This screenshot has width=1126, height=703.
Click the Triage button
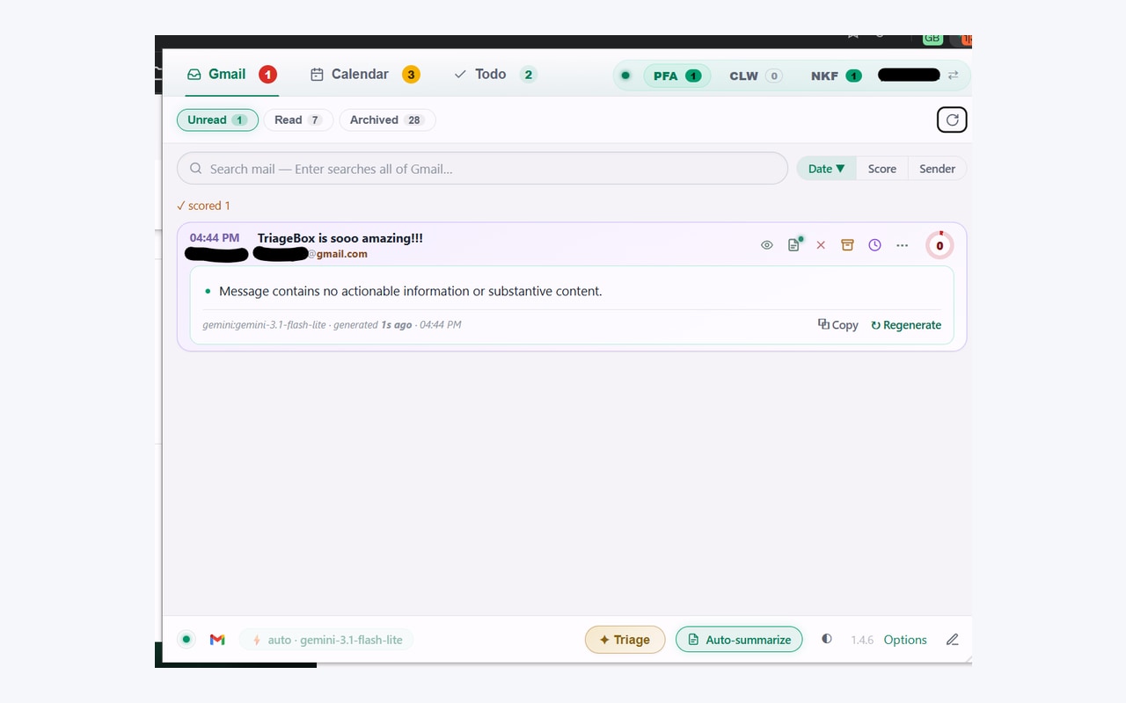tap(625, 640)
